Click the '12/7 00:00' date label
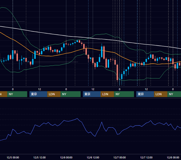The height and width of the screenshot is (160, 181). pyautogui.click(x=120, y=157)
